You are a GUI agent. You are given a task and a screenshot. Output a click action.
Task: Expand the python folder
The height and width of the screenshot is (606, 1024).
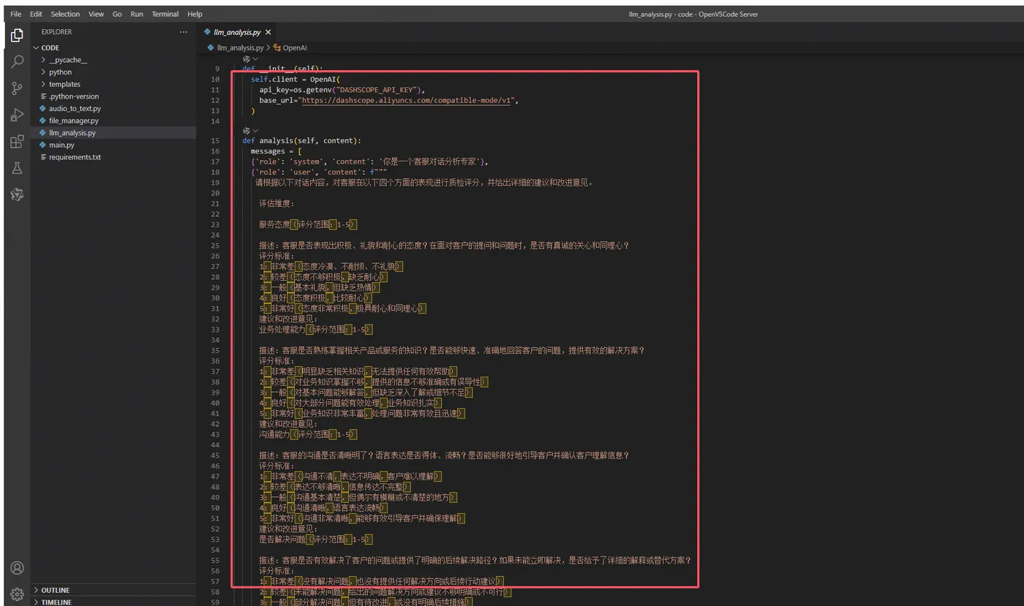pyautogui.click(x=60, y=72)
